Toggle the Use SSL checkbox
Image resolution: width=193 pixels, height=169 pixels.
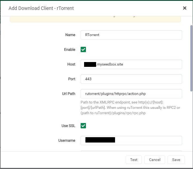(83, 126)
